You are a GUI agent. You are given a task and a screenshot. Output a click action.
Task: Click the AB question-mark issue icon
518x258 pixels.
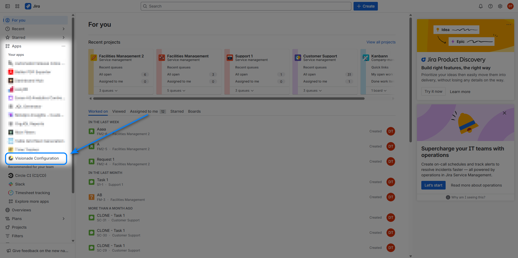pos(92,197)
